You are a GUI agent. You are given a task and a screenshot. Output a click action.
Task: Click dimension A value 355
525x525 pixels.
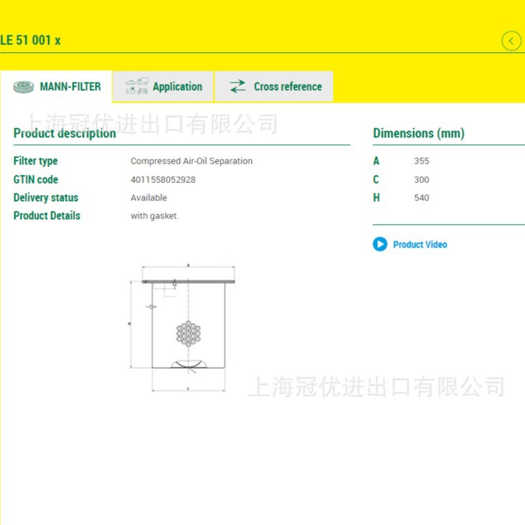coord(422,161)
